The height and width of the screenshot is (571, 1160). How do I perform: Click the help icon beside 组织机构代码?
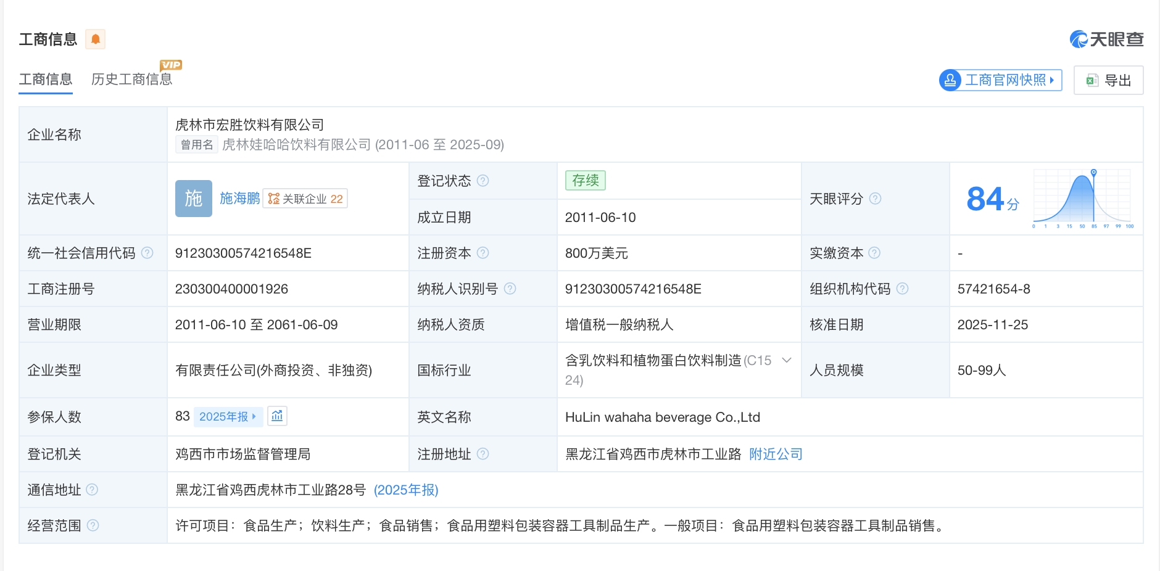coord(902,289)
